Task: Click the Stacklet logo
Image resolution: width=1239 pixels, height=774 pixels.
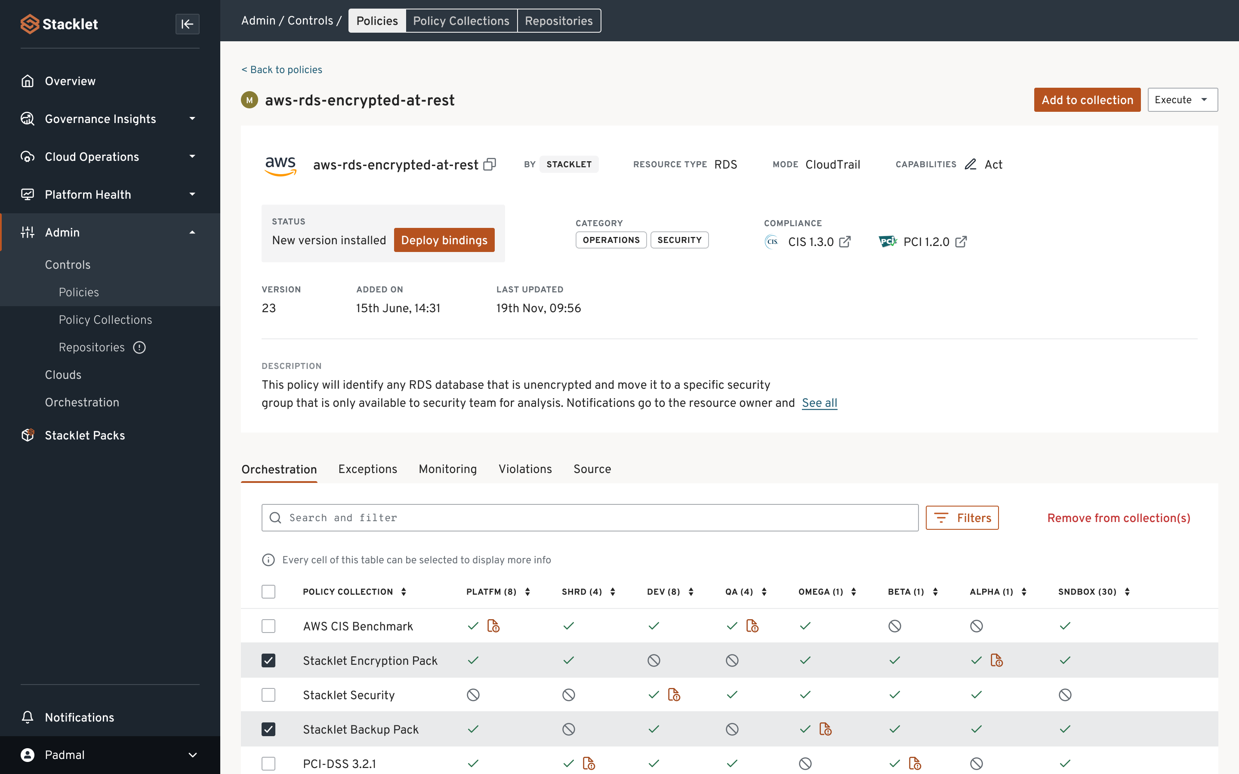Action: click(59, 24)
